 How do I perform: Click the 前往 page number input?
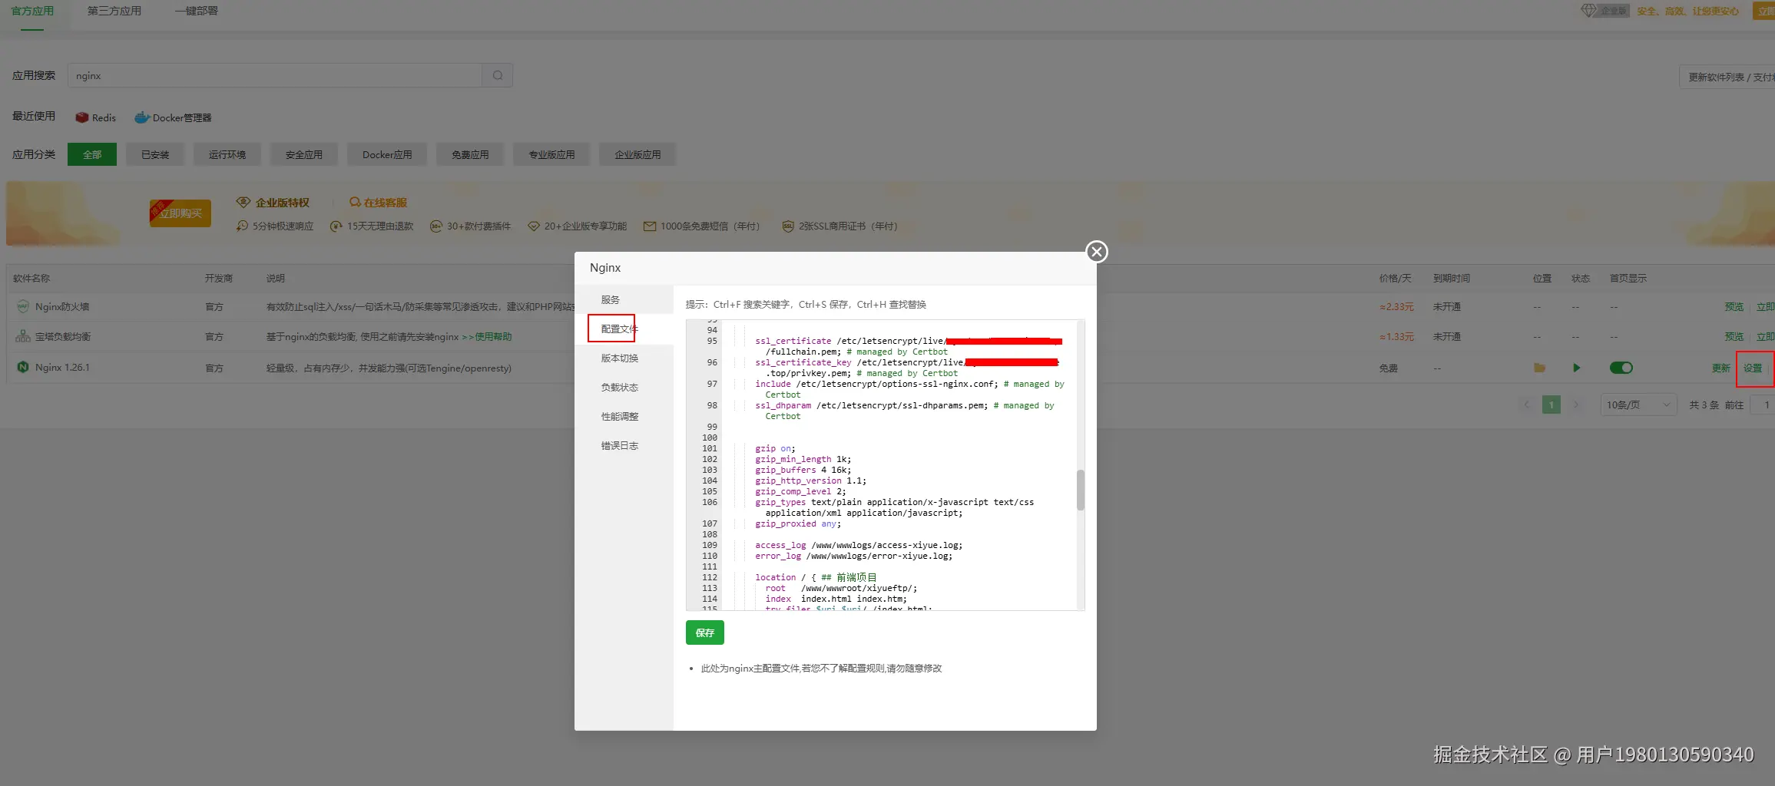(x=1763, y=405)
